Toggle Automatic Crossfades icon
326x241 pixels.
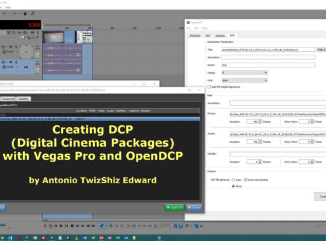tap(181, 226)
